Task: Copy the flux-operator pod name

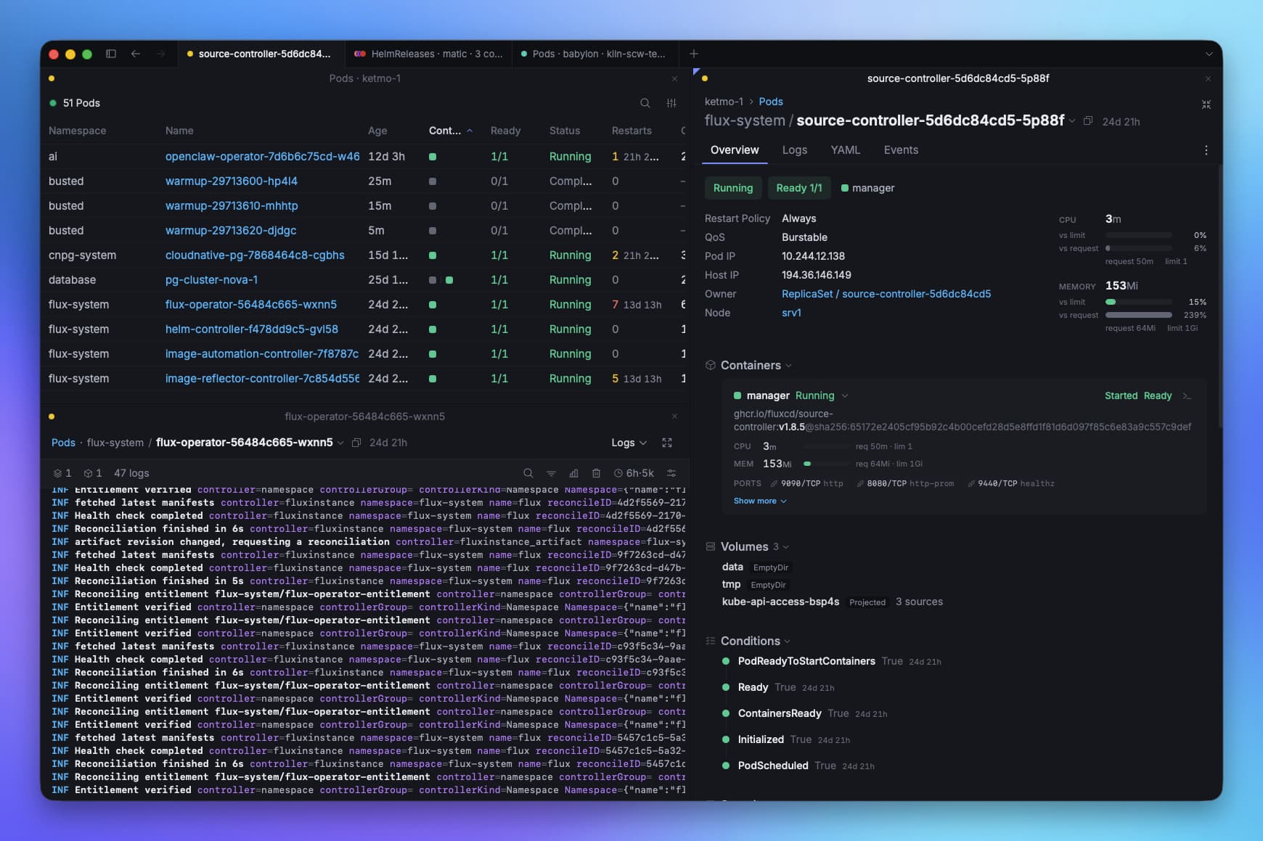Action: click(x=356, y=443)
